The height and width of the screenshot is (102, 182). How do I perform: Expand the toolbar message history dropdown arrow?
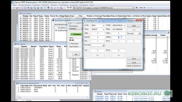(133, 8)
